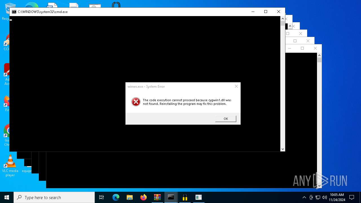Image resolution: width=361 pixels, height=203 pixels.
Task: Select VLC media player desktop shortcut
Action: 10,166
